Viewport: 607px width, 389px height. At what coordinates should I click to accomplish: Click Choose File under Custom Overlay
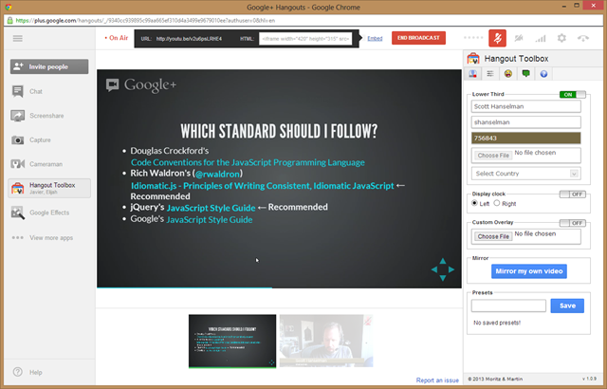click(493, 236)
